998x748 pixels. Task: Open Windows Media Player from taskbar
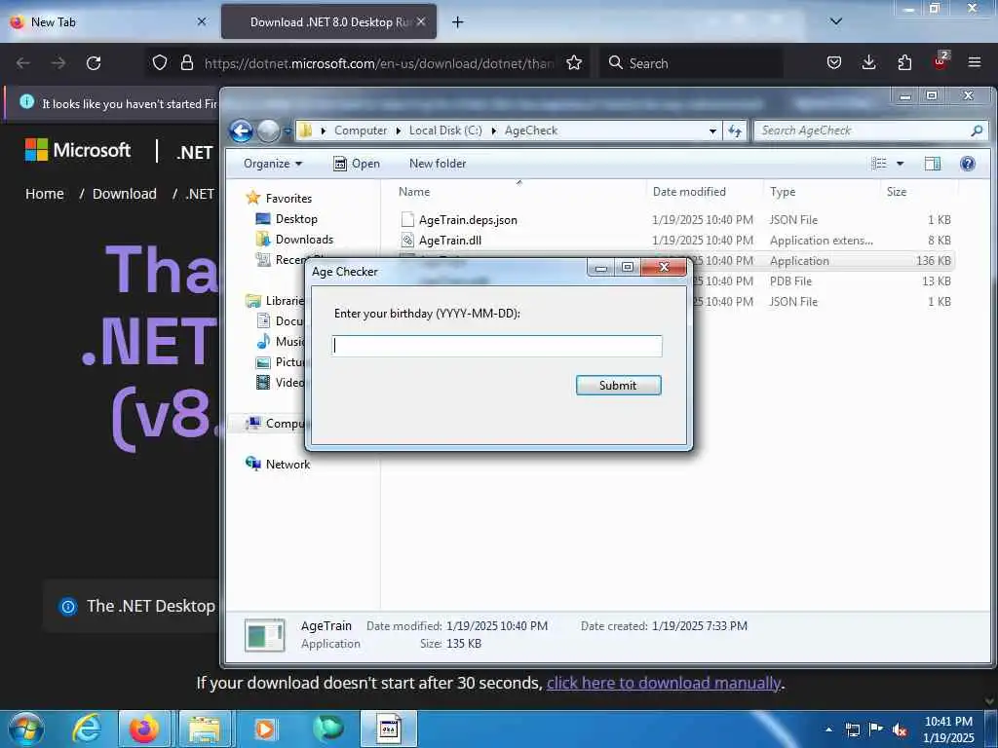click(265, 729)
